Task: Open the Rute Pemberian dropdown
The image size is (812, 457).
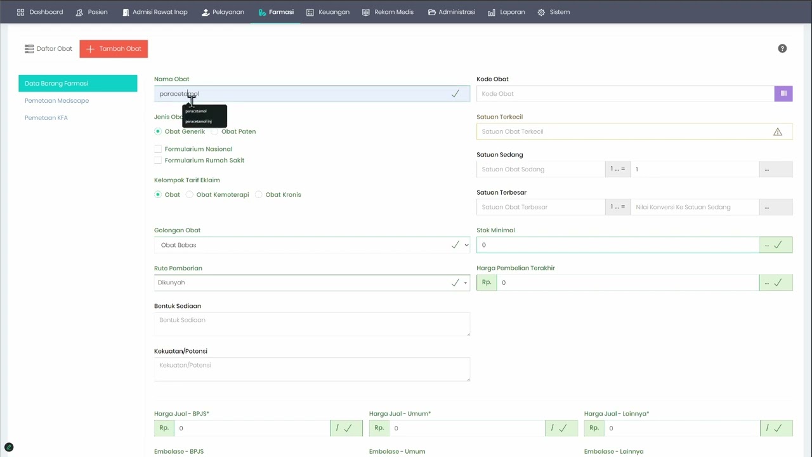Action: tap(312, 282)
